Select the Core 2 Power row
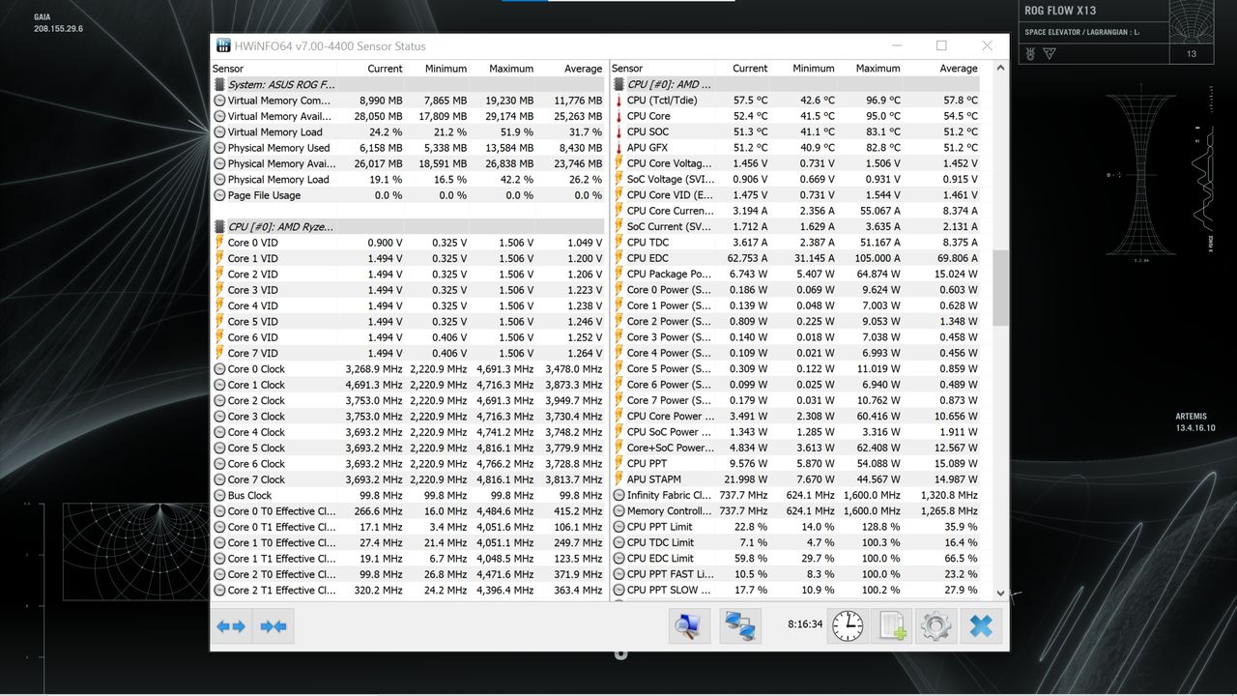The width and height of the screenshot is (1237, 696). click(795, 321)
